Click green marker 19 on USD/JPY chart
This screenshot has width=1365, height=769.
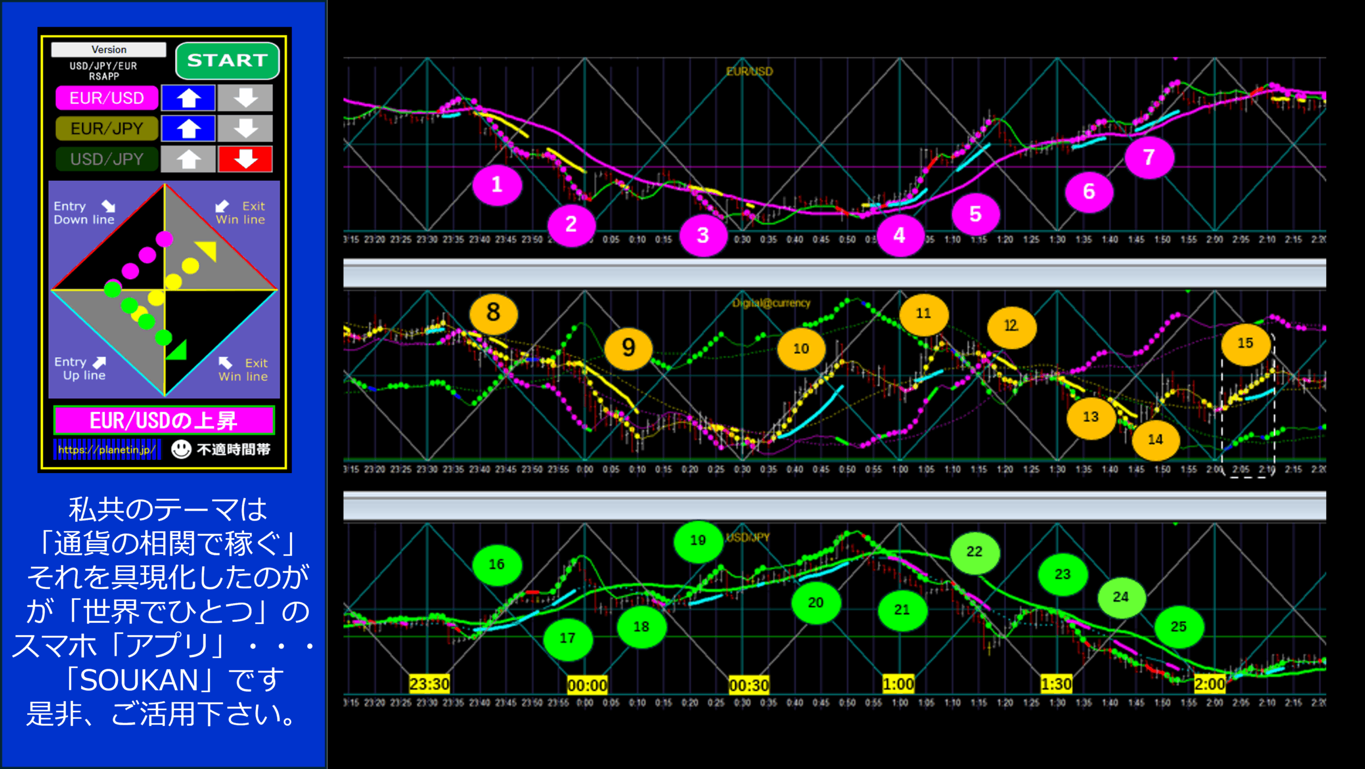(698, 541)
